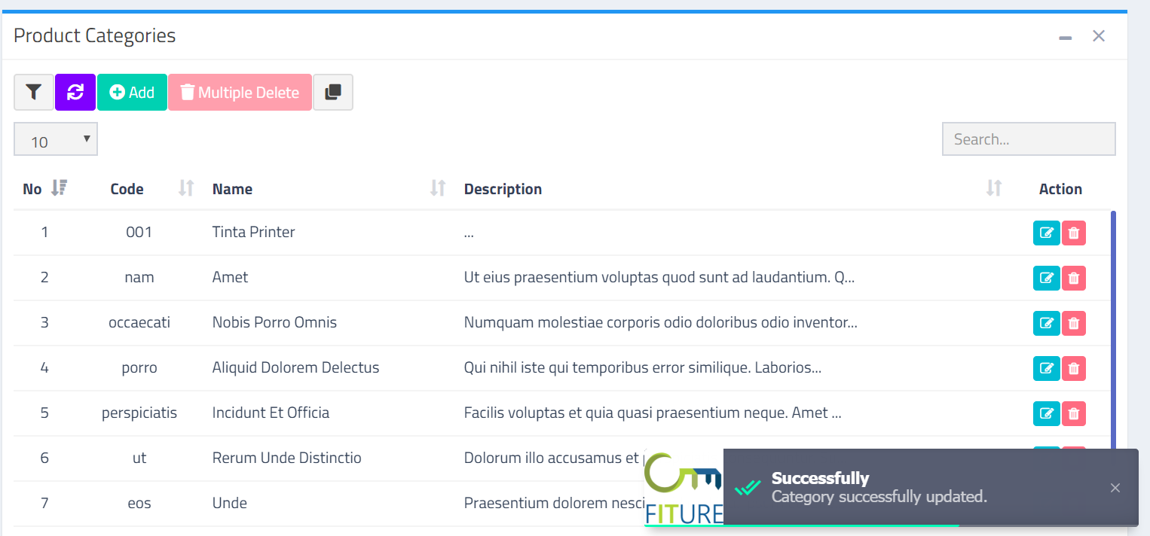Toggle descending sort on the No column
Screen dimensions: 1150x536
60,188
